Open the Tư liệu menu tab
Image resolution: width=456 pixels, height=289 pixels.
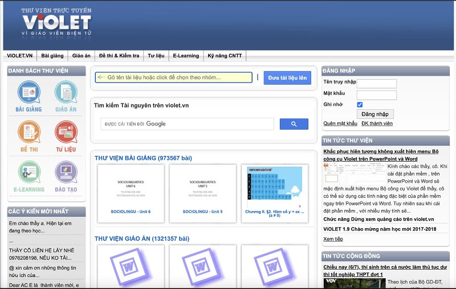click(x=156, y=56)
